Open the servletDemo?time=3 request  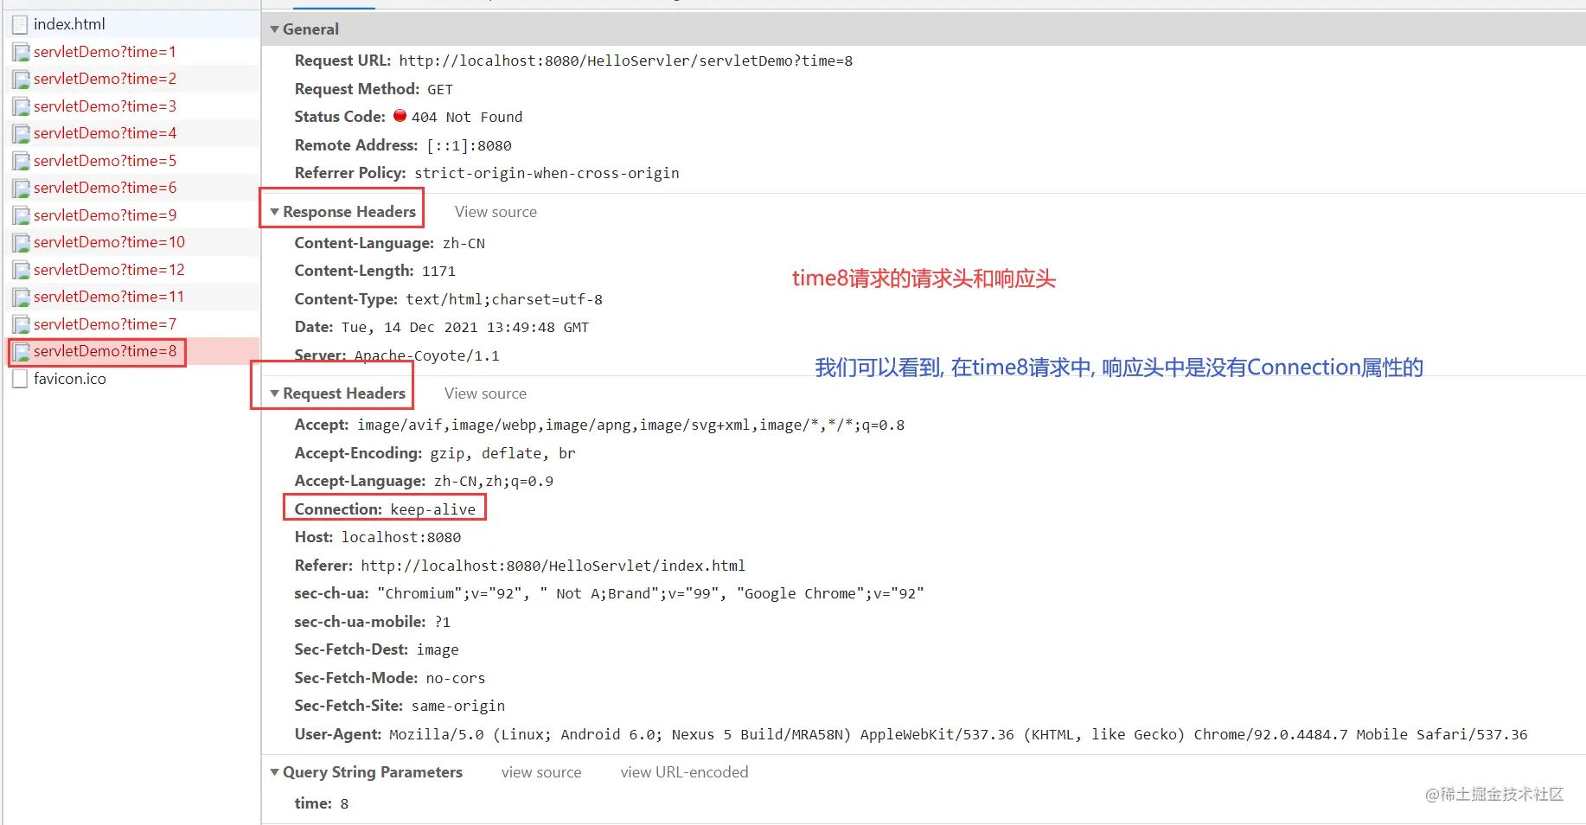point(105,106)
